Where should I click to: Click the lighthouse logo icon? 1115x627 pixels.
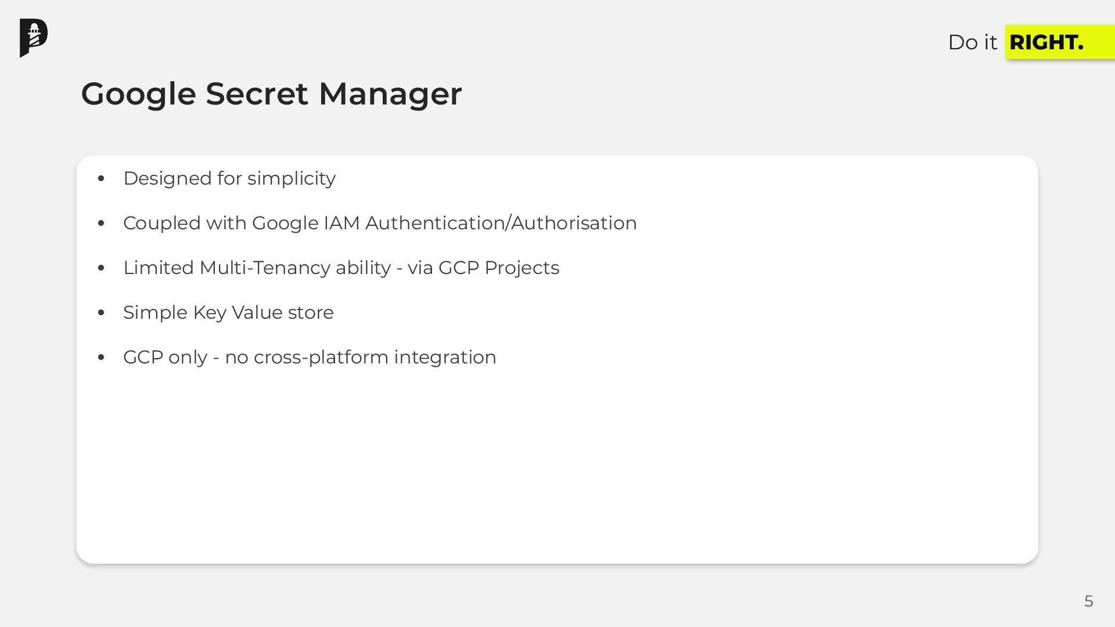click(34, 38)
